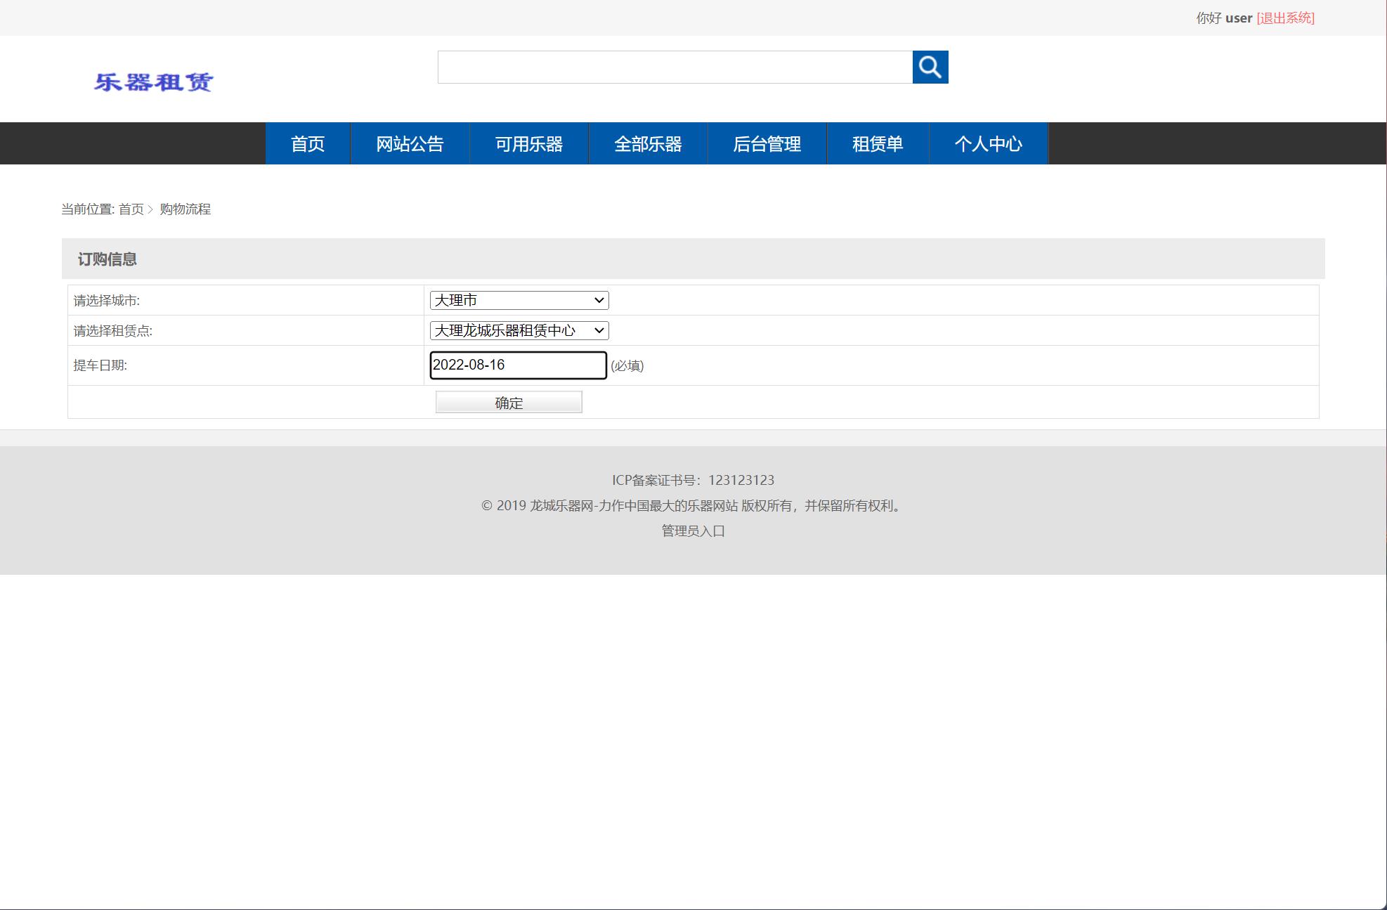1387x910 pixels.
Task: Open 个人中心 personal center
Action: pyautogui.click(x=989, y=143)
